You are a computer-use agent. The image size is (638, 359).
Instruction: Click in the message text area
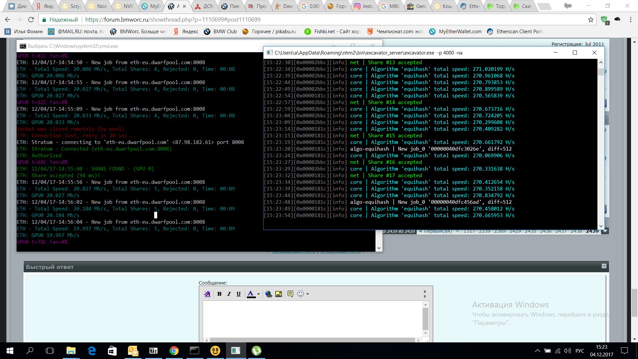tap(312, 319)
